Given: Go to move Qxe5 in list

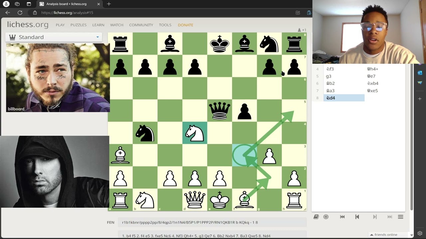Looking at the screenshot, I should coord(385,91).
